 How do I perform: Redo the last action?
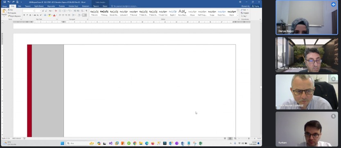point(13,2)
